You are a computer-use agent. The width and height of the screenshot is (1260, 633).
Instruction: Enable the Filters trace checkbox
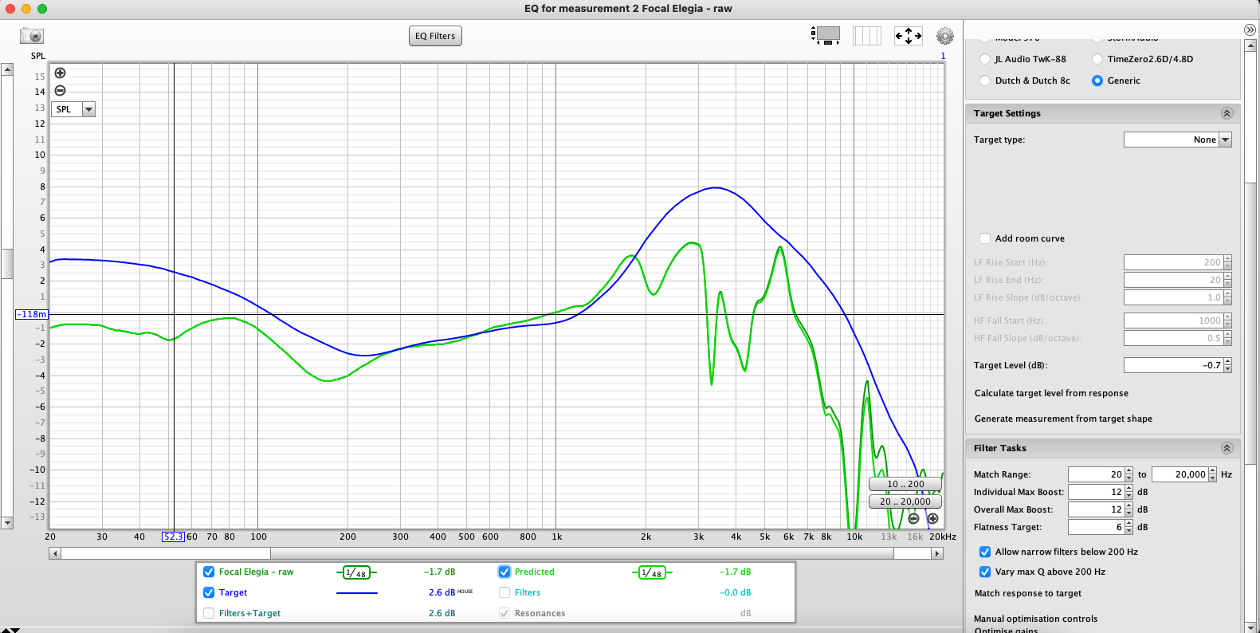[x=504, y=592]
